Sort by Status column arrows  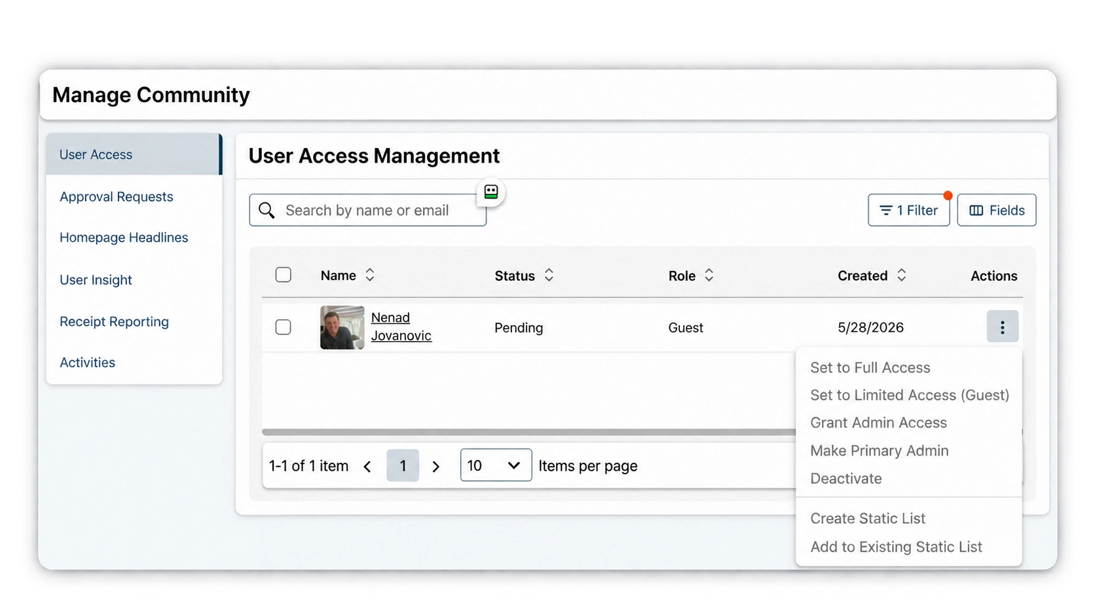click(x=549, y=275)
